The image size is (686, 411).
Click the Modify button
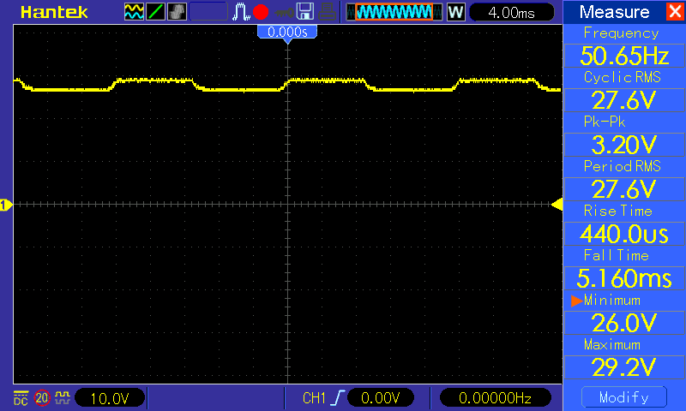pos(624,397)
